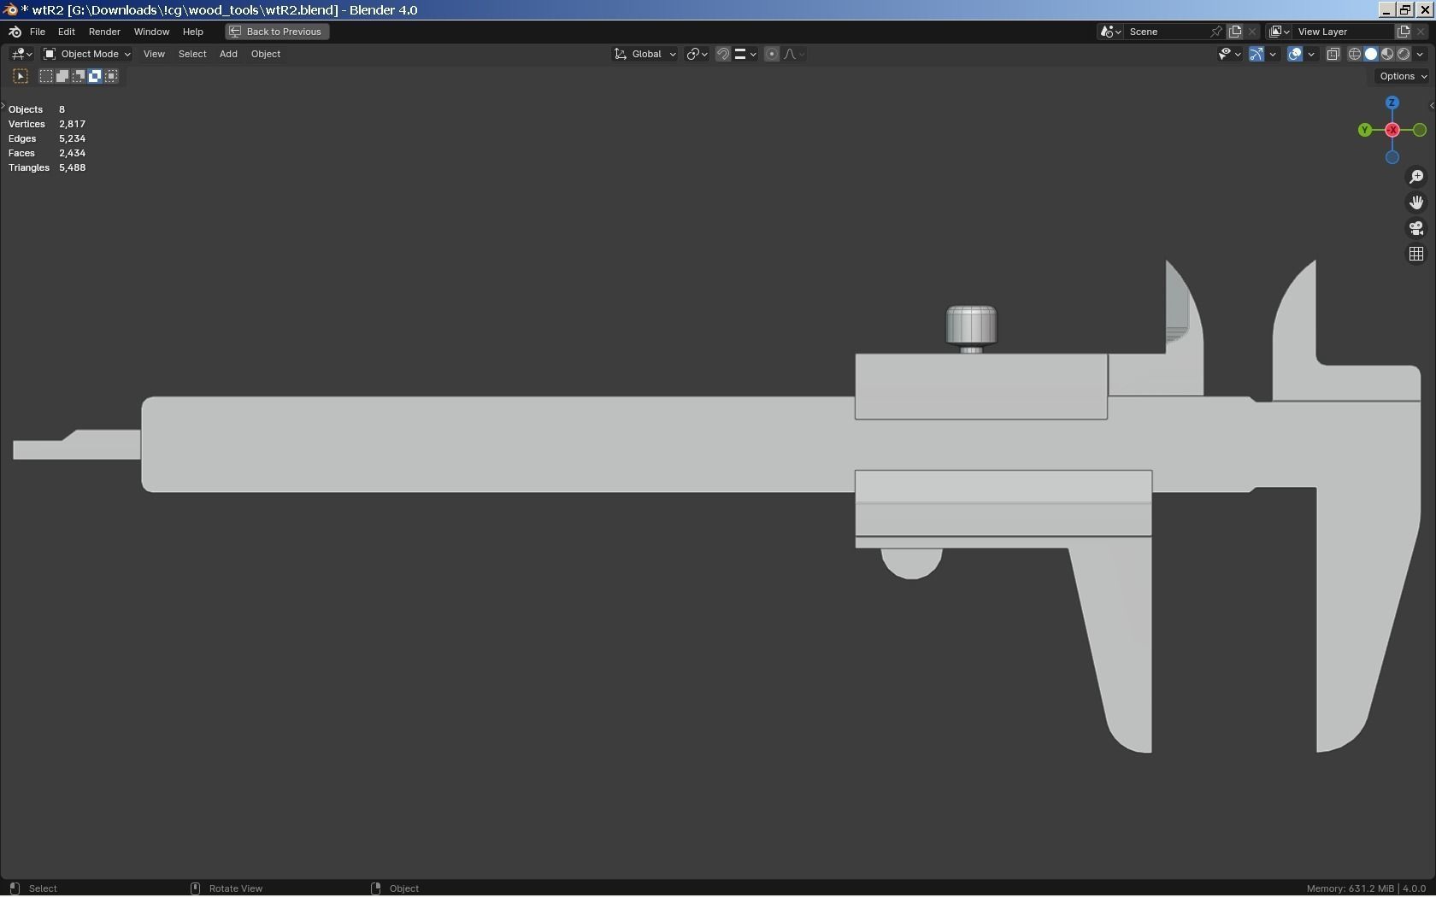Open the Blender logo application menu
This screenshot has width=1436, height=897.
[x=15, y=32]
